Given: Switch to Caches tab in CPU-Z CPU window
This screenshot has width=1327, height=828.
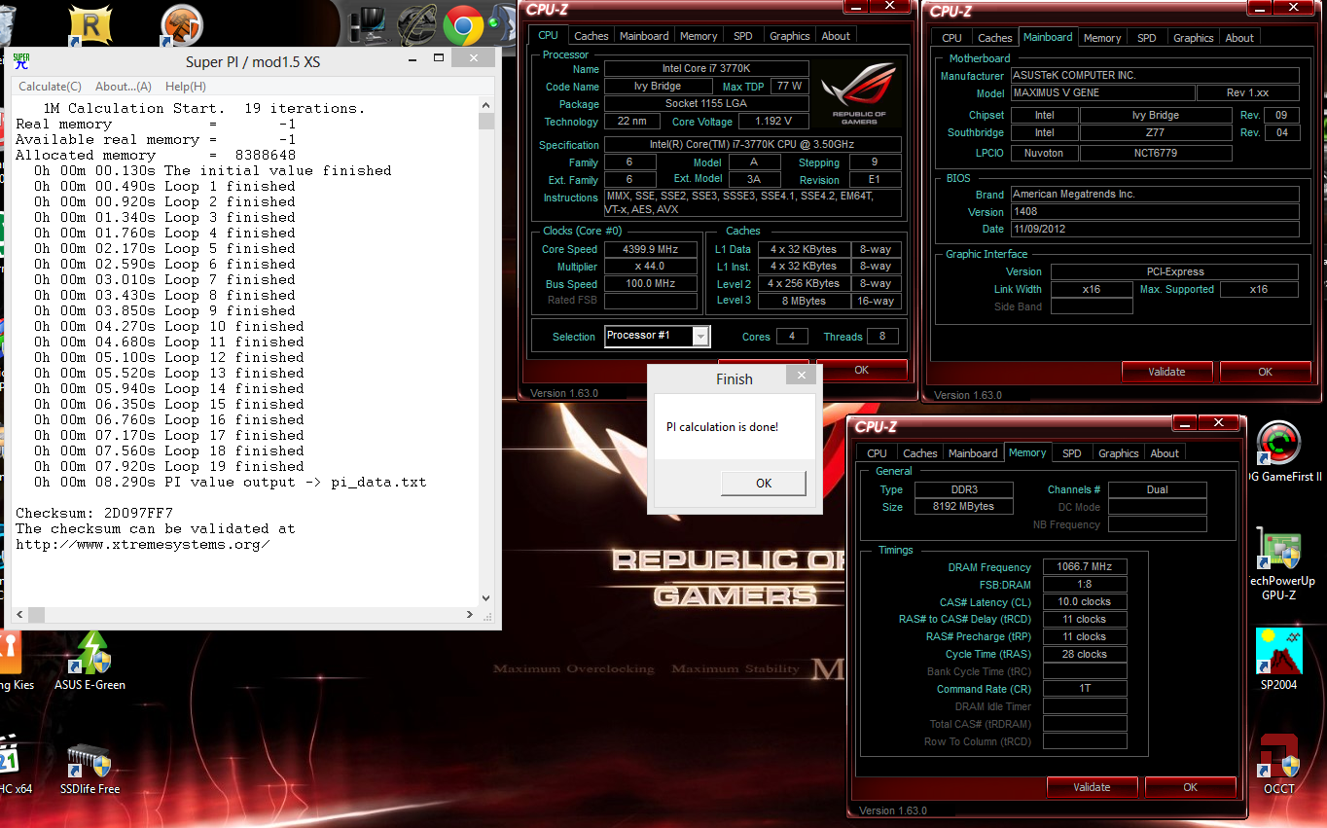Looking at the screenshot, I should click(591, 36).
